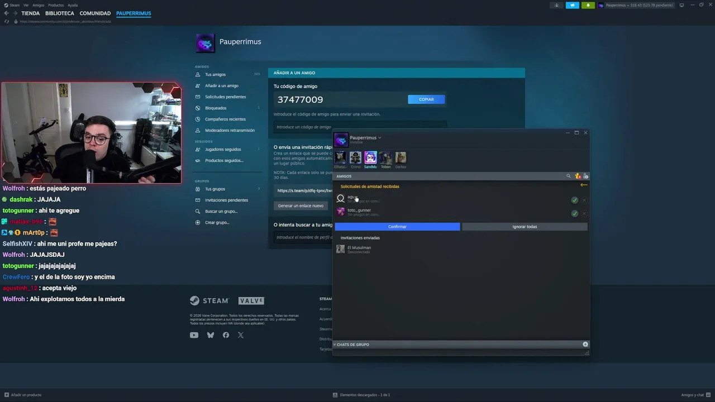Click the friend code input field
This screenshot has height=402, width=715.
point(360,127)
